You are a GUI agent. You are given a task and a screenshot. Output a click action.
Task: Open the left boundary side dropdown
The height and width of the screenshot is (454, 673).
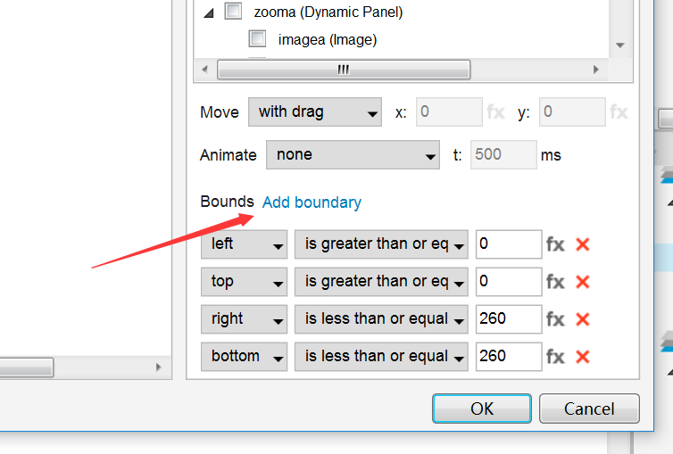point(244,244)
